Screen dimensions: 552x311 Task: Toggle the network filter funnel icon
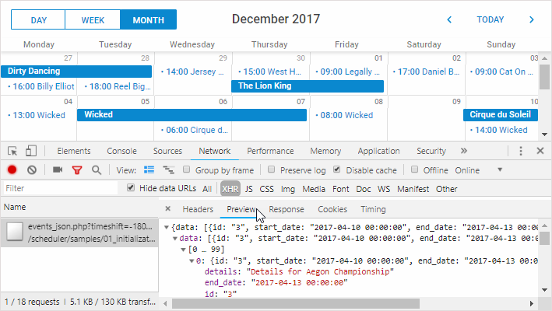point(77,169)
